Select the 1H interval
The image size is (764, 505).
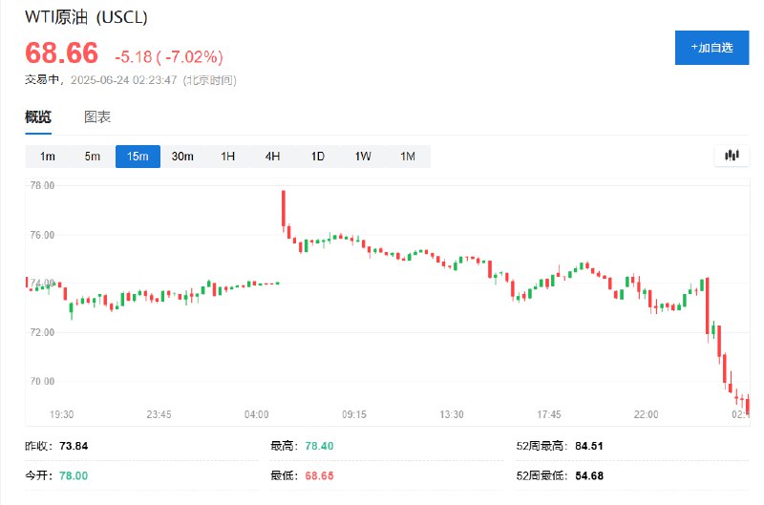point(227,157)
